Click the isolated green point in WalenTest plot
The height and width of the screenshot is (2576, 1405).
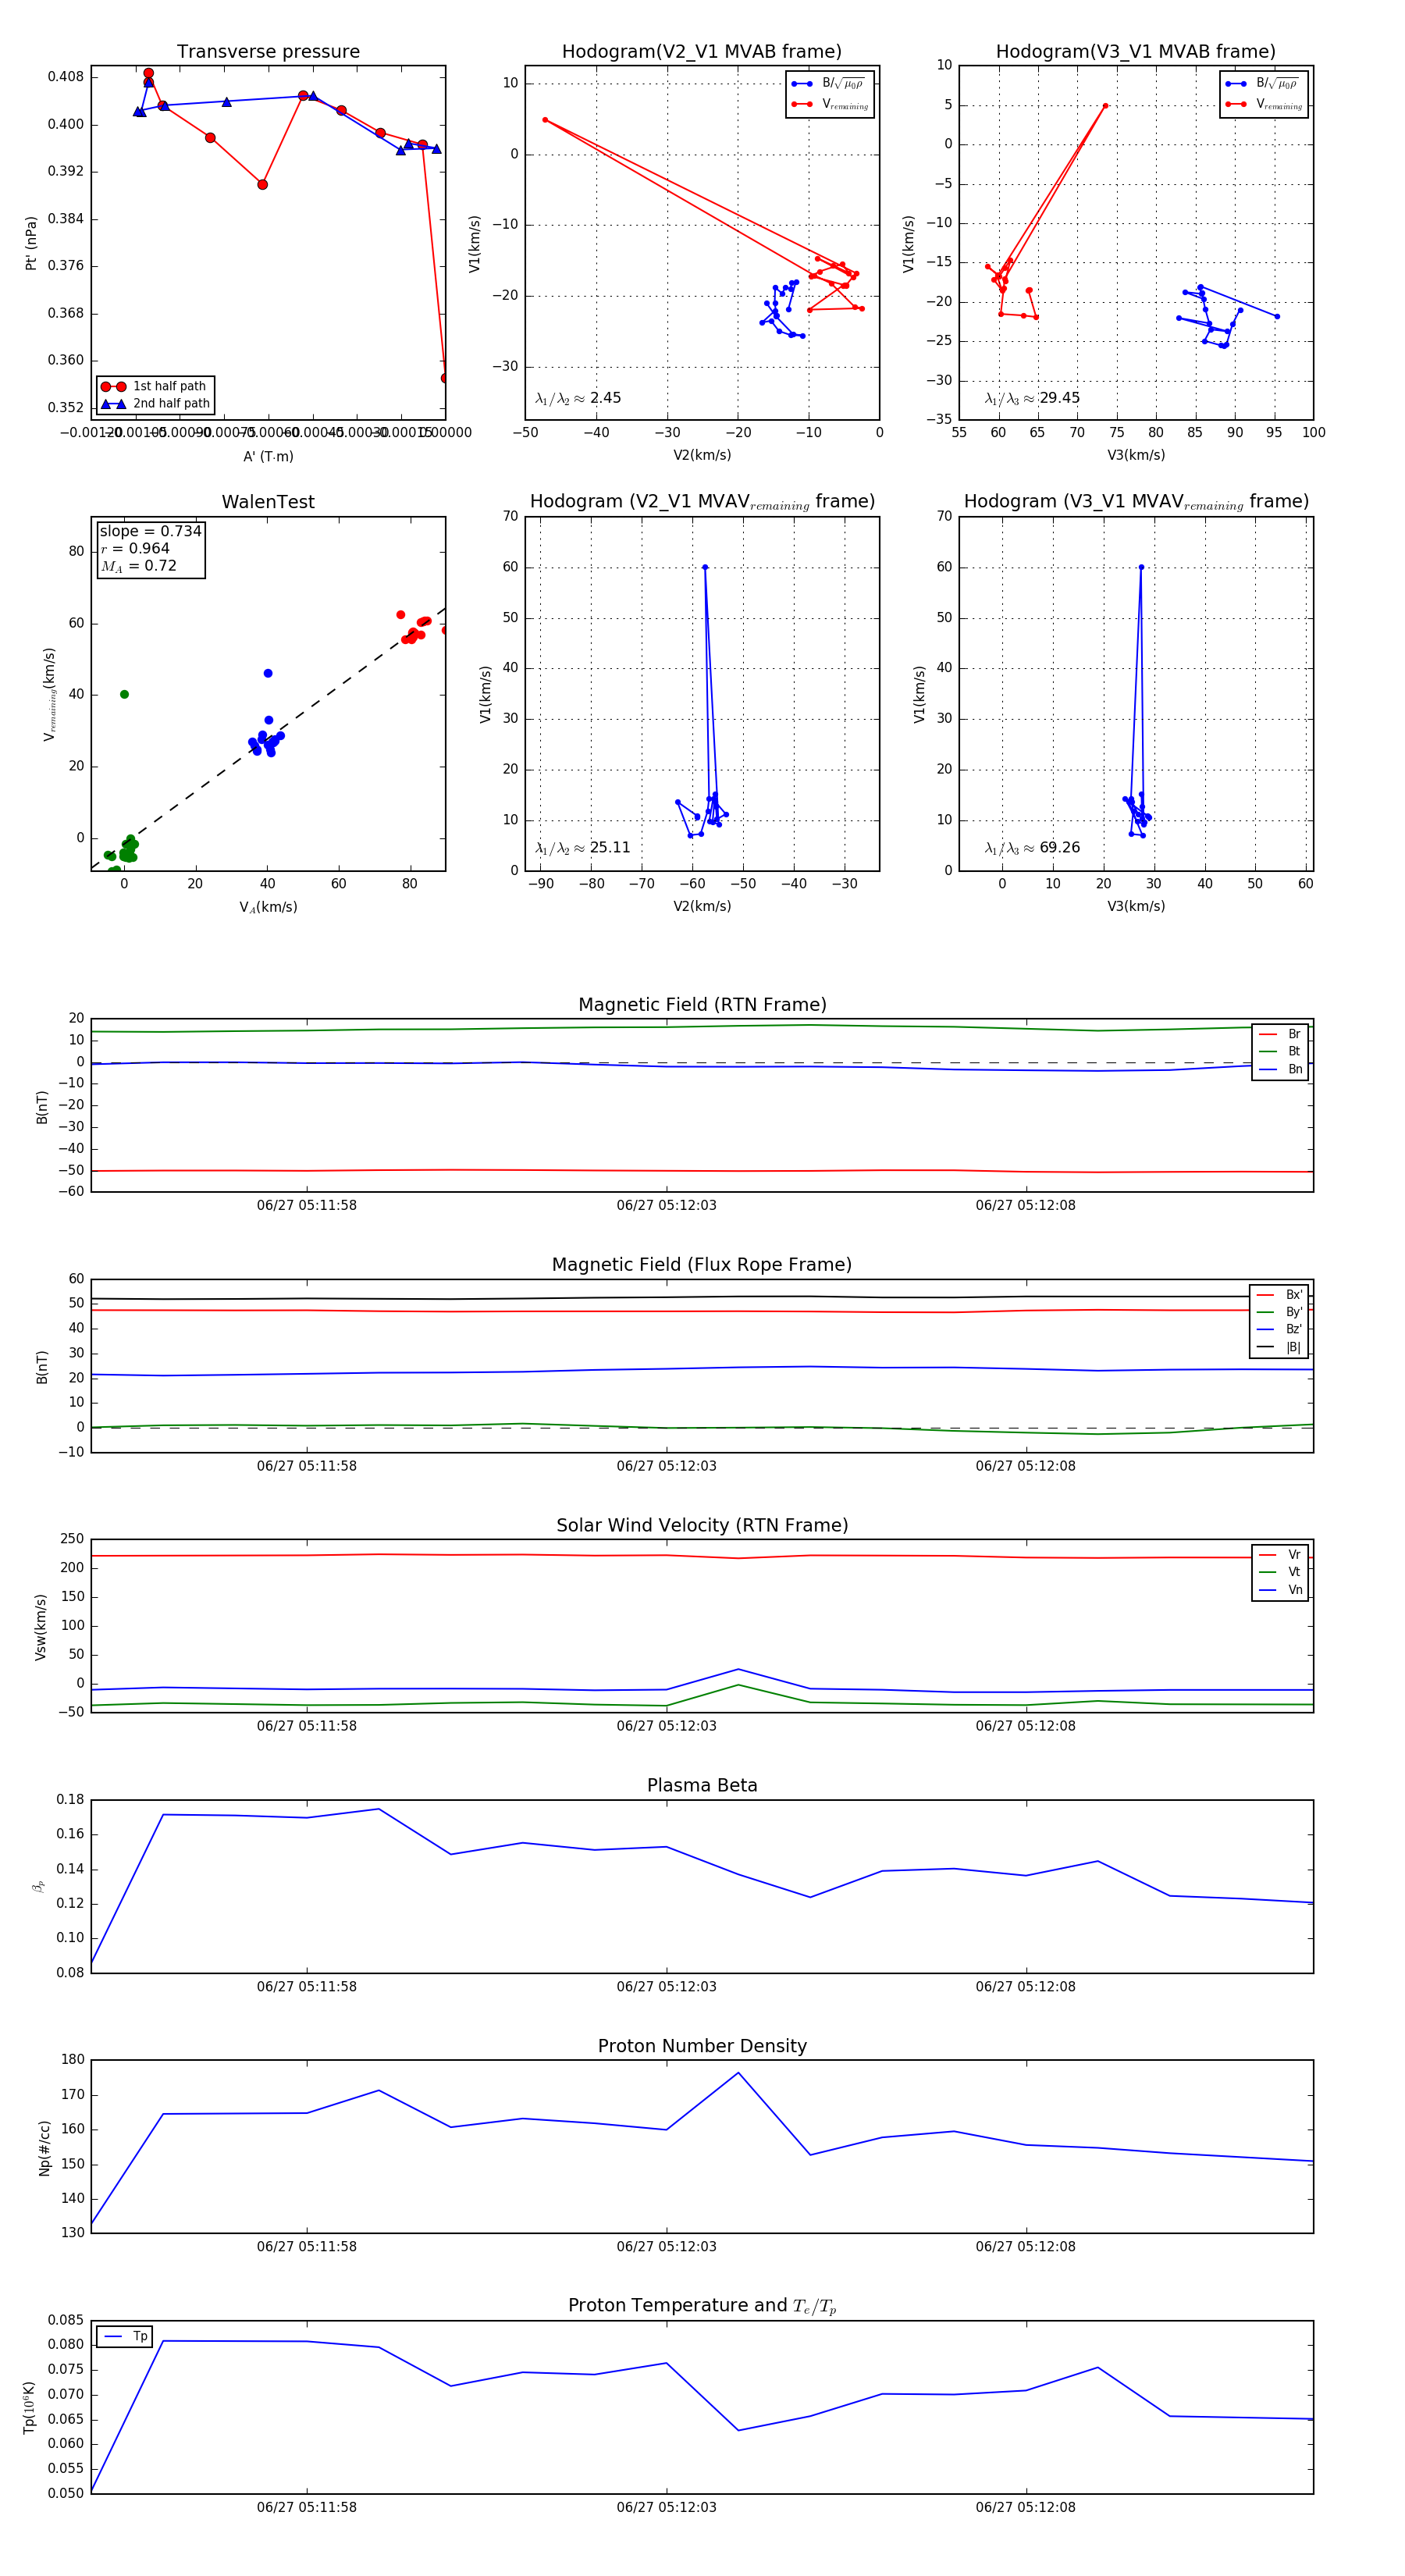[124, 694]
